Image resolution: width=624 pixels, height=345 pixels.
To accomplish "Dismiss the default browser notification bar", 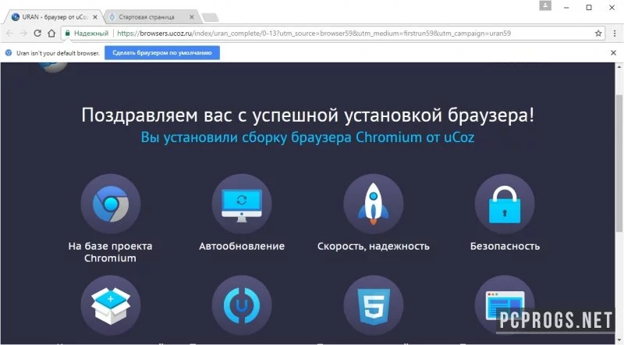I will 613,52.
